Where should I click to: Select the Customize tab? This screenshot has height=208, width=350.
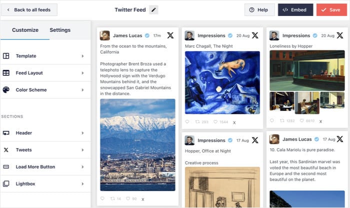click(x=25, y=30)
